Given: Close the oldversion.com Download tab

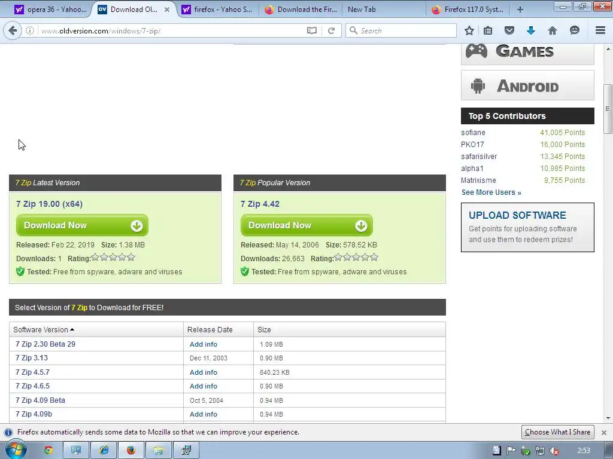Looking at the screenshot, I should (x=167, y=10).
